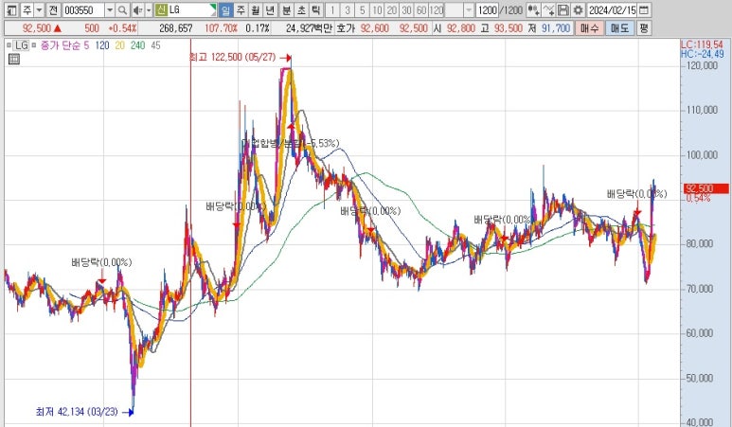The width and height of the screenshot is (732, 427).
Task: Click the candlestick add-indicator icon
Action: pyautogui.click(x=532, y=9)
